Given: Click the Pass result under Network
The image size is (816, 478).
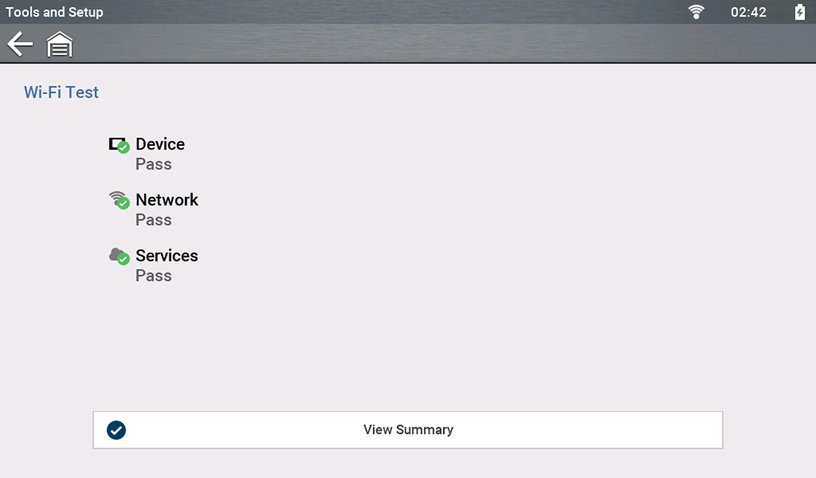Looking at the screenshot, I should pyautogui.click(x=153, y=220).
